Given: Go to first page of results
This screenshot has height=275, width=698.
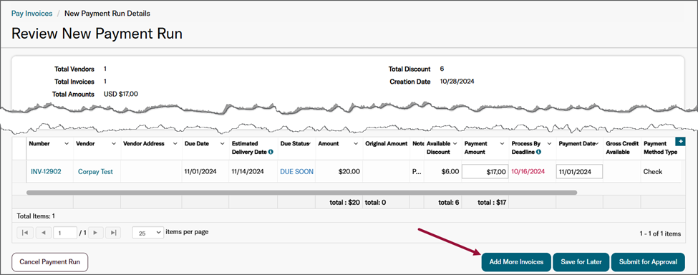Looking at the screenshot, I should coord(25,232).
